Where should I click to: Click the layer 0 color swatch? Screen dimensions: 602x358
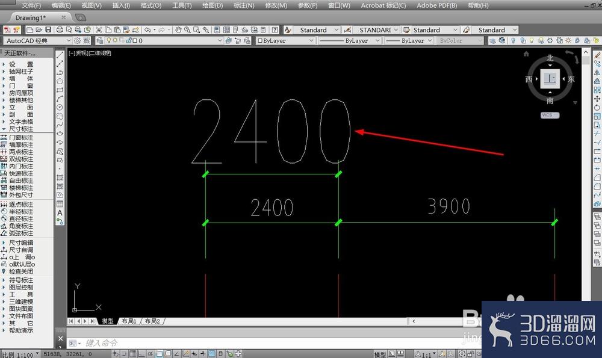(135, 40)
